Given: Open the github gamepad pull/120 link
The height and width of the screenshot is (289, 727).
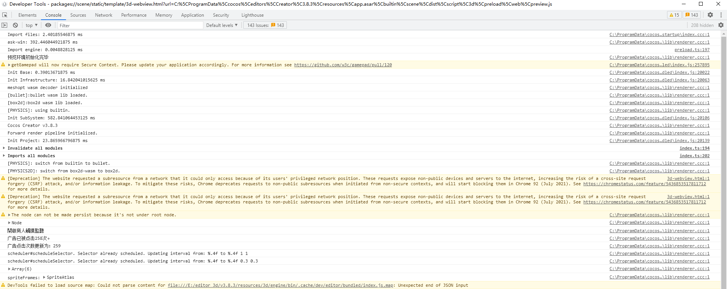Looking at the screenshot, I should point(343,65).
